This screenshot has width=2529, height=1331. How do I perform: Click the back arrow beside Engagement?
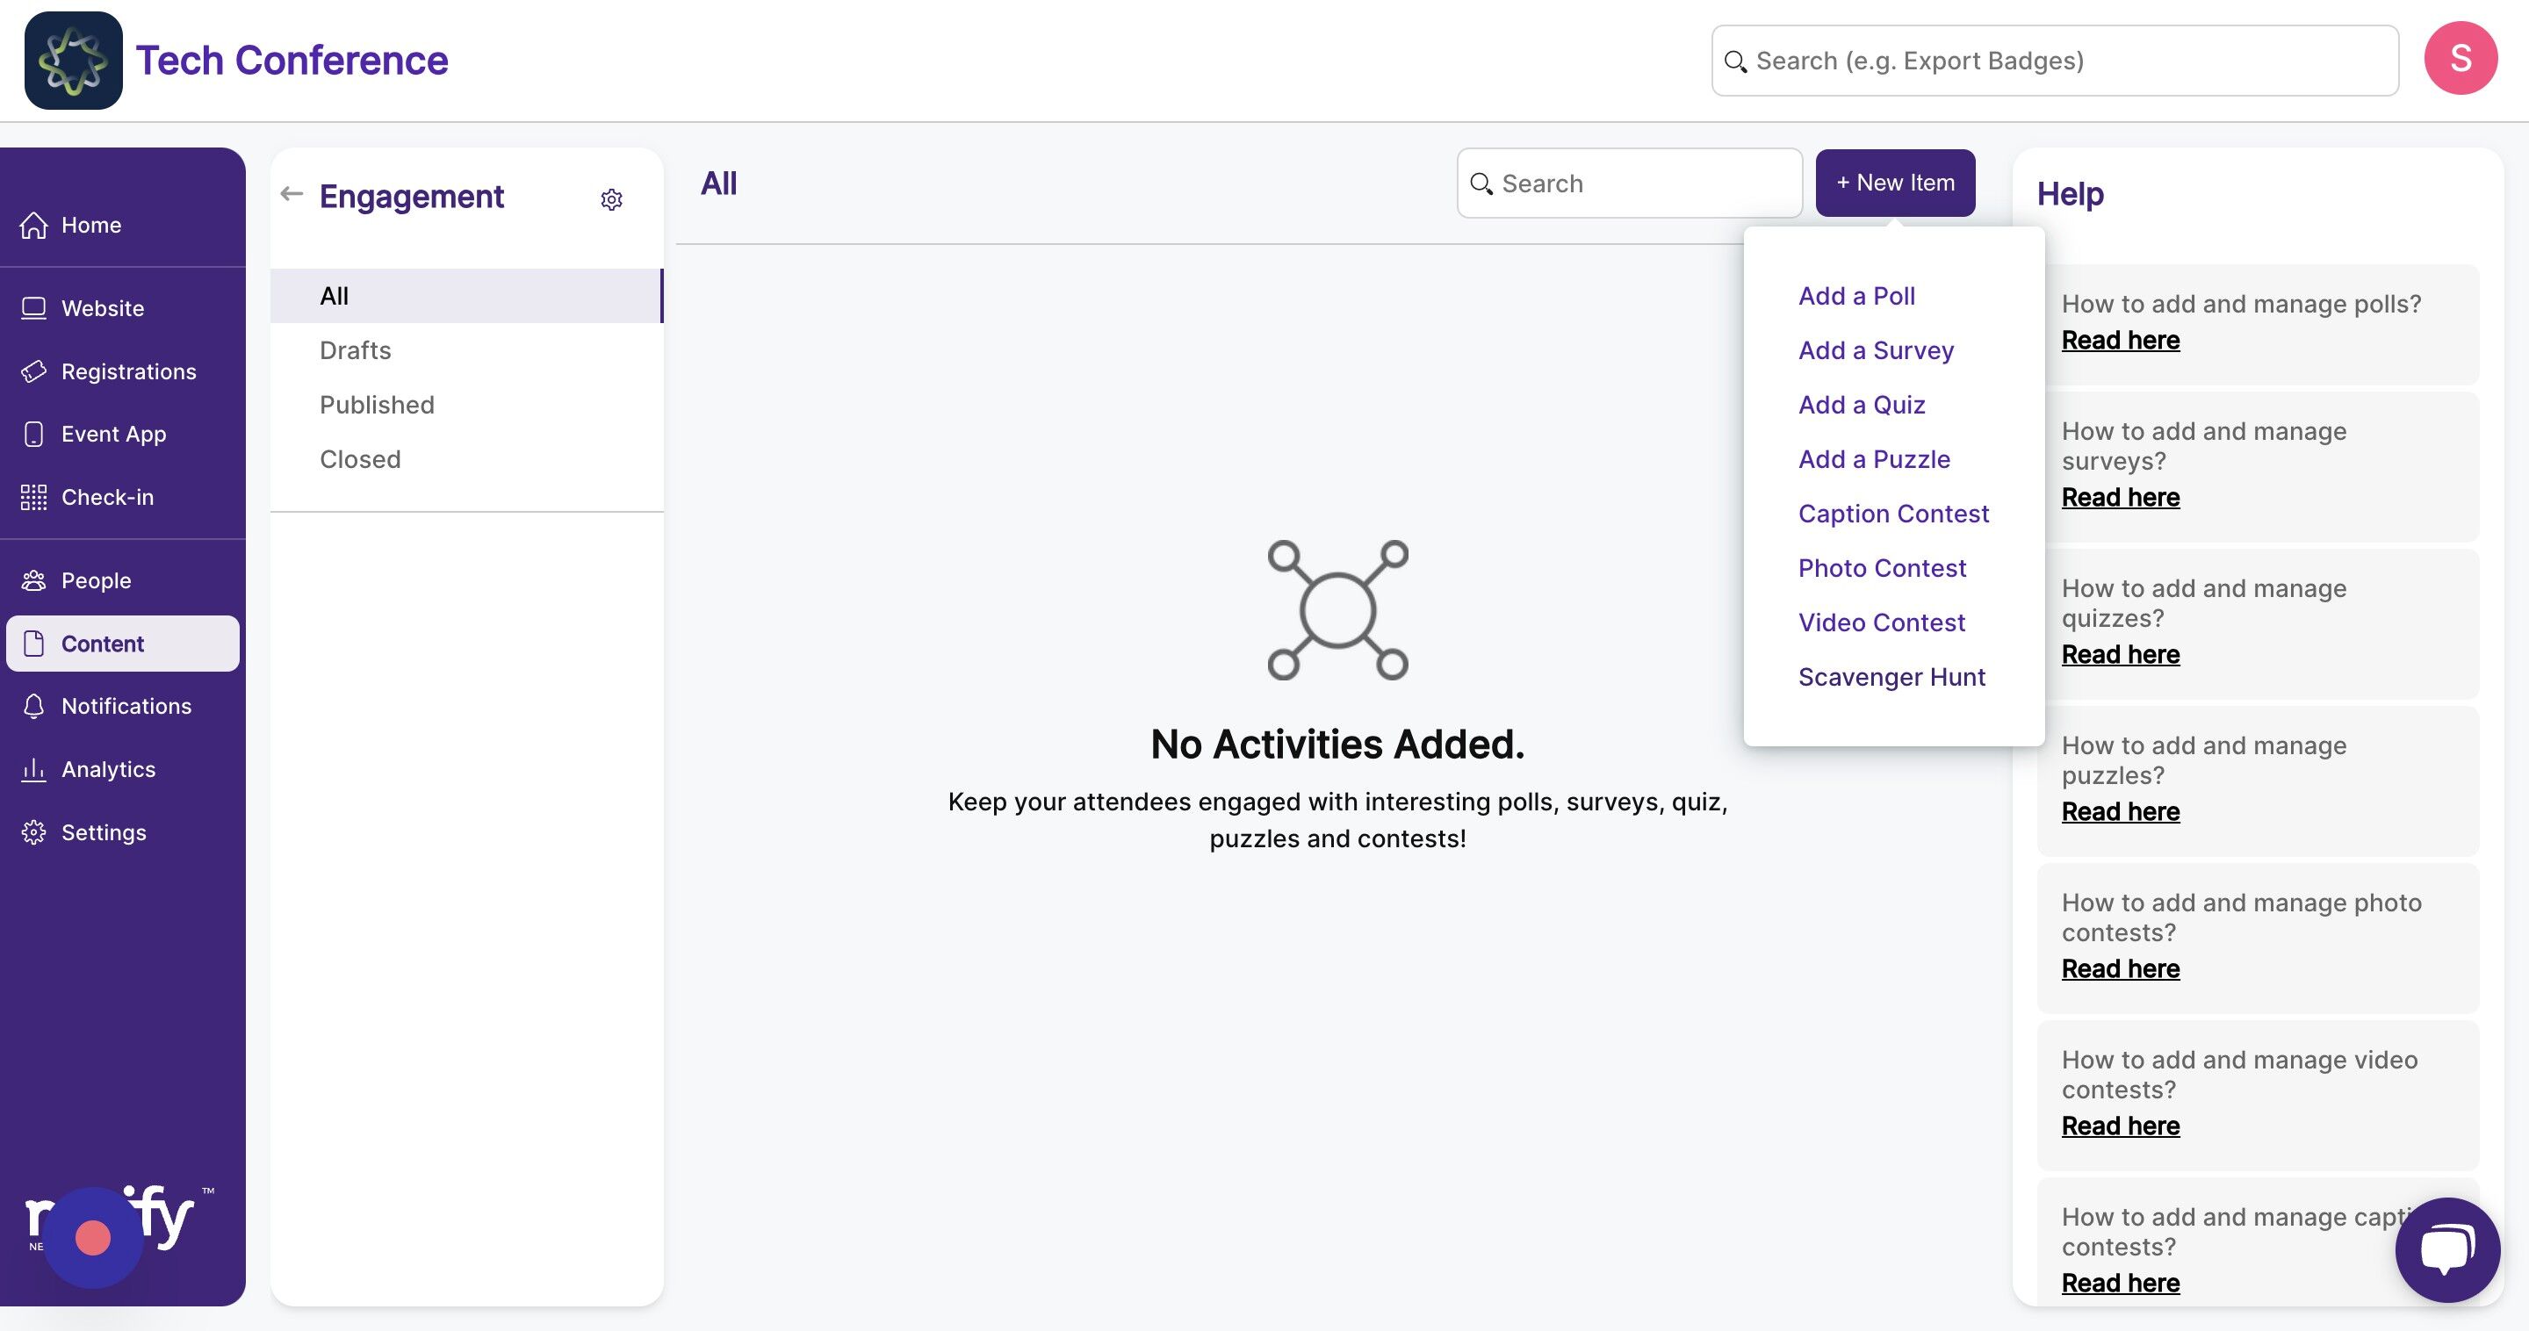[292, 193]
